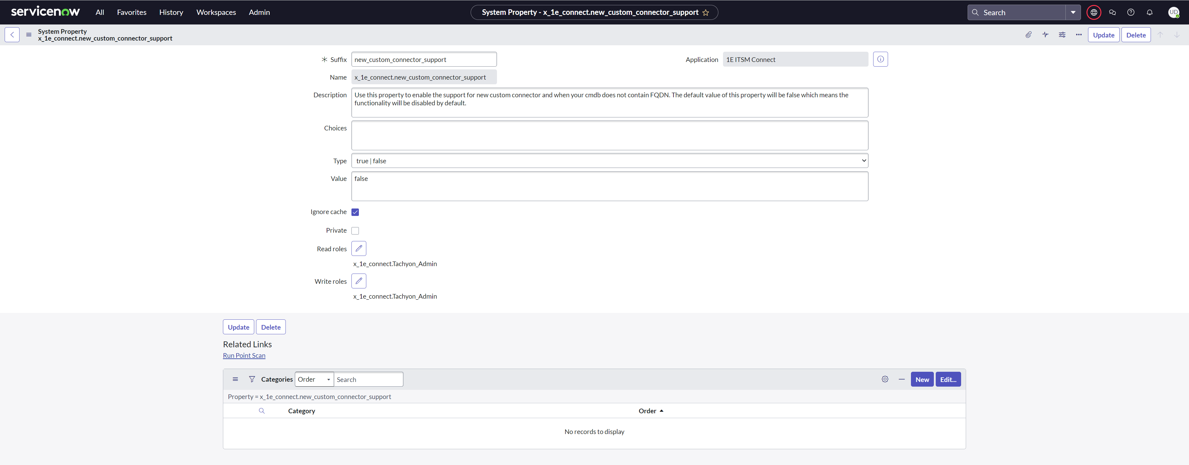This screenshot has width=1189, height=465.
Task: Click the attachment paperclip icon
Action: [1028, 35]
